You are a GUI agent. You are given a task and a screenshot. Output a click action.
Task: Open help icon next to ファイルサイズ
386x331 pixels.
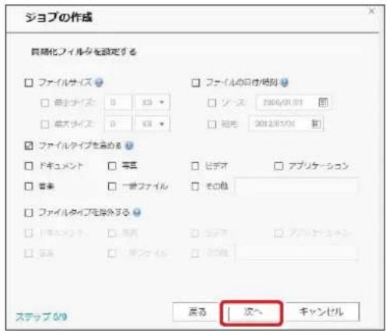[99, 83]
